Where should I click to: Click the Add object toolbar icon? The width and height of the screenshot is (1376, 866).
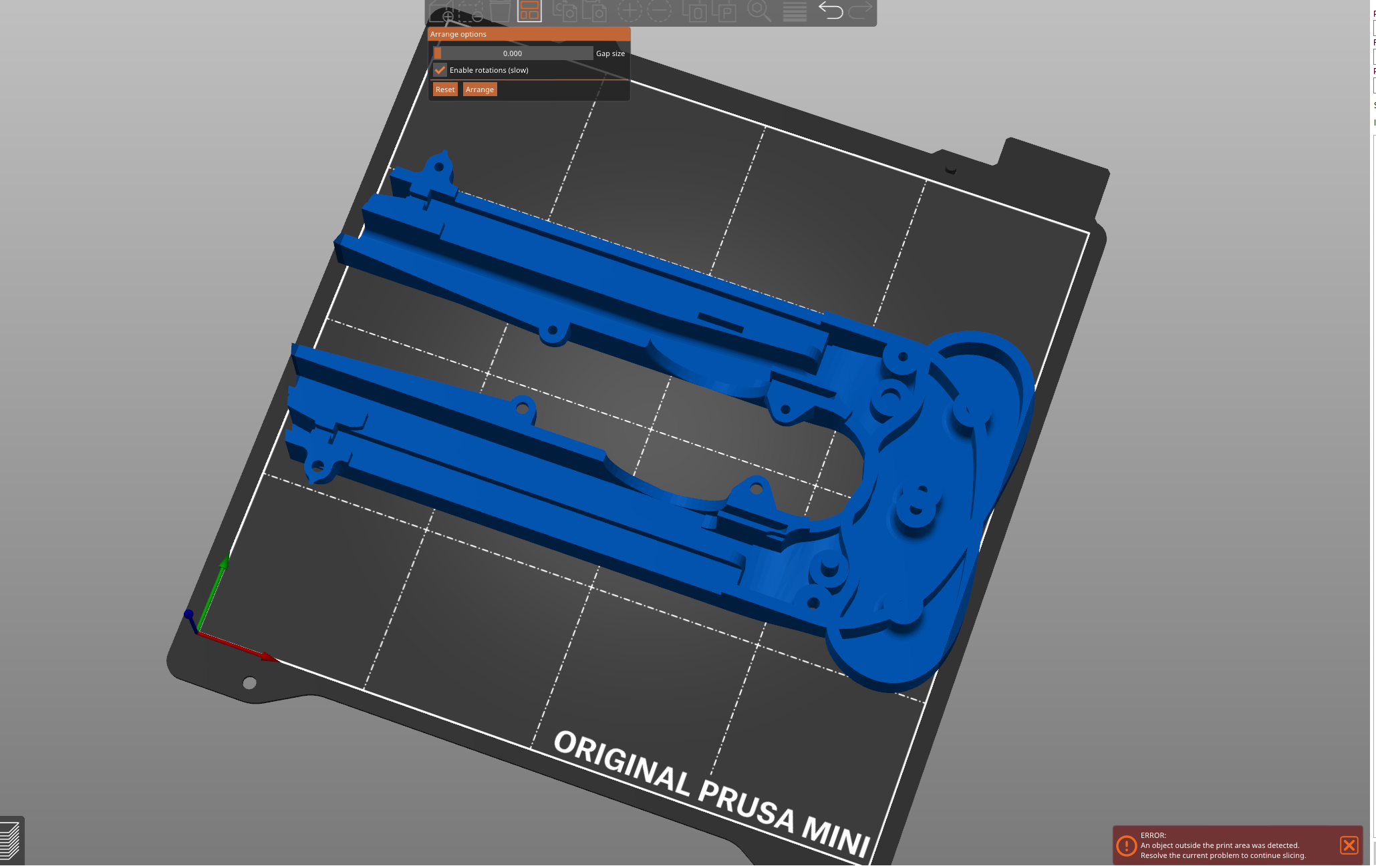pyautogui.click(x=442, y=10)
